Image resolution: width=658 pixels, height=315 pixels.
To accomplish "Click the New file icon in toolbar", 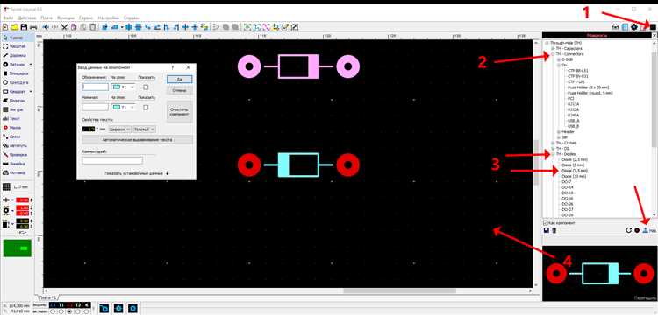I will 5,27.
